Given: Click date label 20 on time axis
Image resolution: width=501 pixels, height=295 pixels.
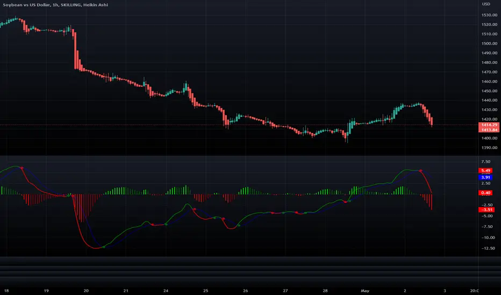Looking at the screenshot, I should click(86, 291).
